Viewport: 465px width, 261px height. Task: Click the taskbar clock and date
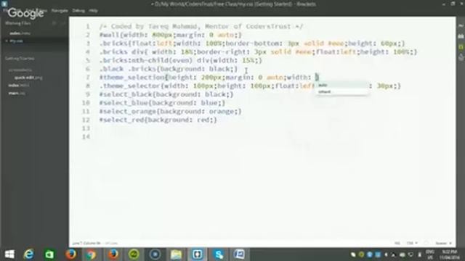tap(449, 254)
